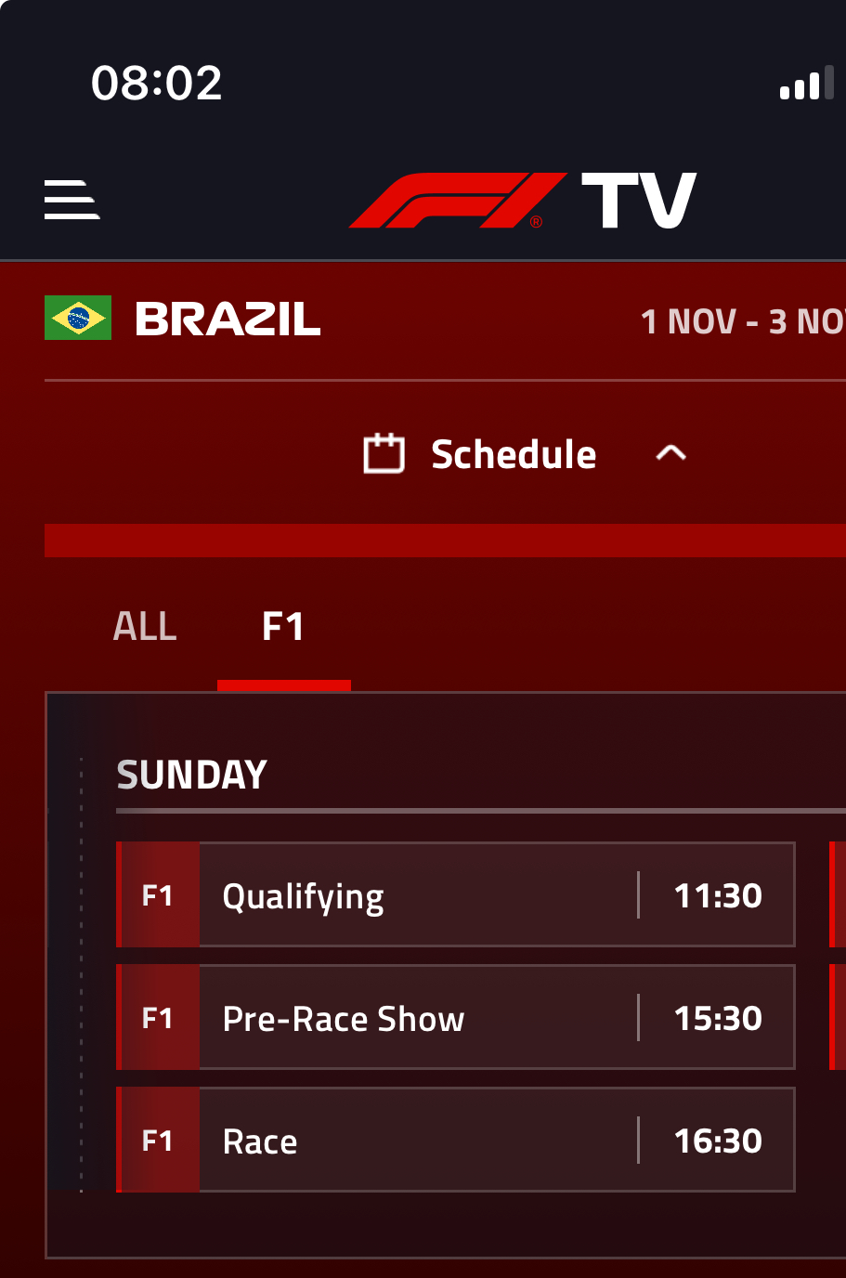Viewport: 846px width, 1278px height.
Task: Open the Qualifying session row
Action: (x=456, y=894)
